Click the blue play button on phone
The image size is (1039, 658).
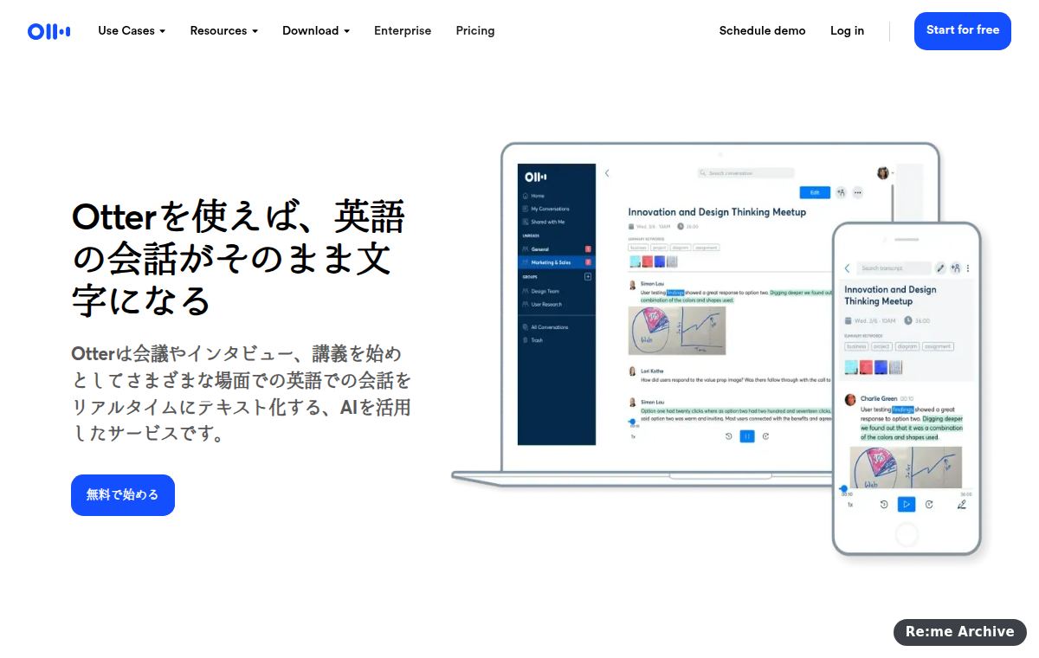(x=907, y=504)
